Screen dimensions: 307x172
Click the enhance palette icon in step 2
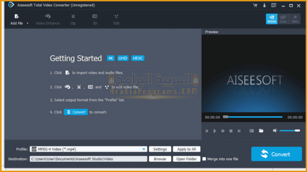click(x=68, y=87)
